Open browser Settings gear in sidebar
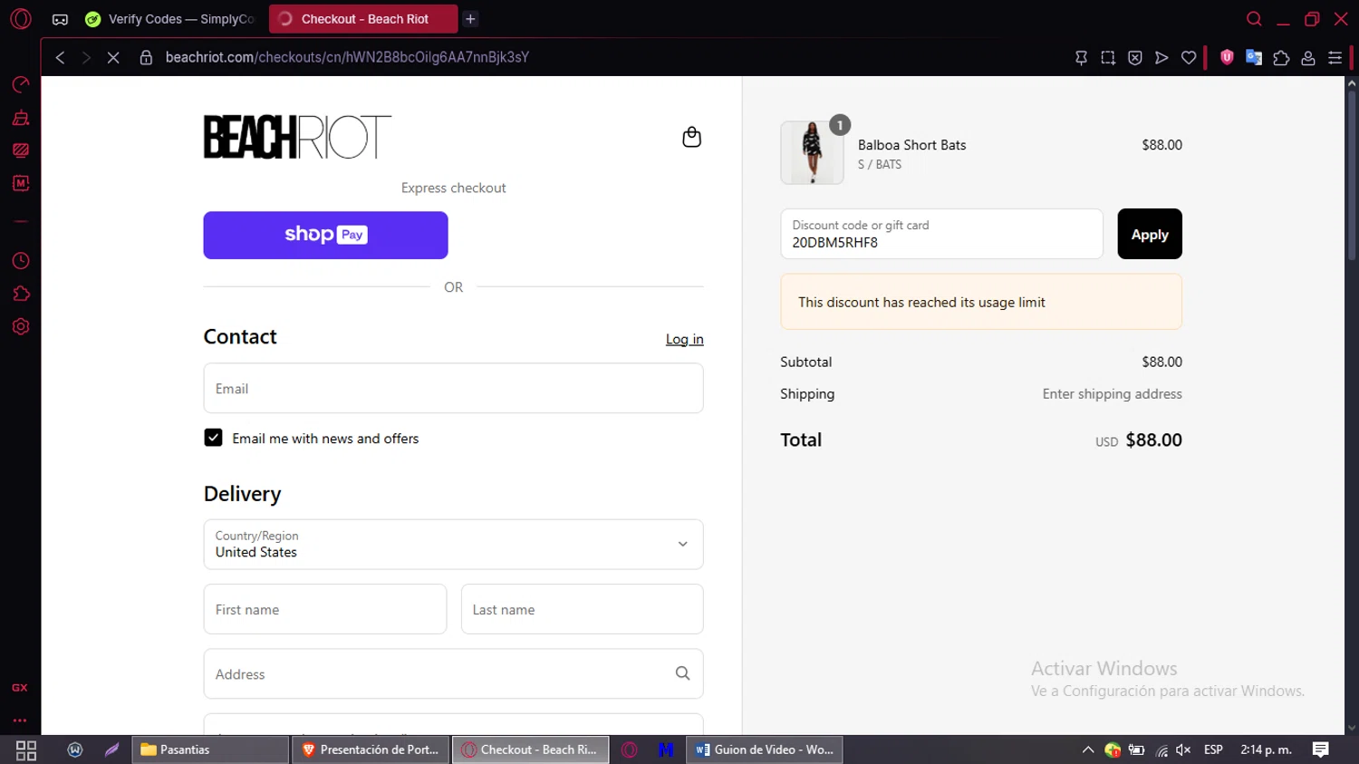This screenshot has width=1359, height=764. click(x=21, y=326)
